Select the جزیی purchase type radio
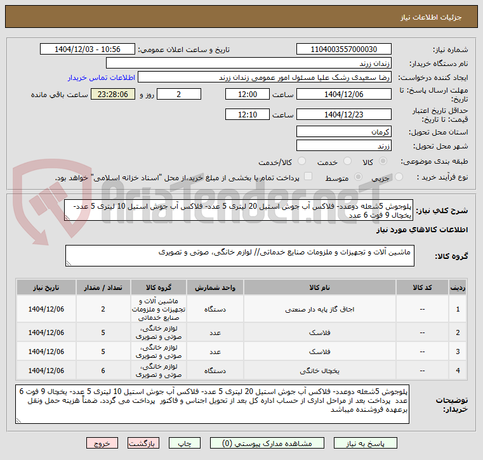Image resolution: width=483 pixels, height=460 pixels. [x=399, y=177]
